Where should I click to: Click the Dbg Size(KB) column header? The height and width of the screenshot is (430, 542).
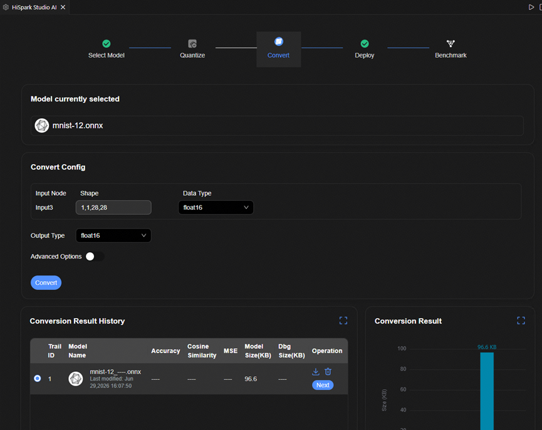(291, 351)
